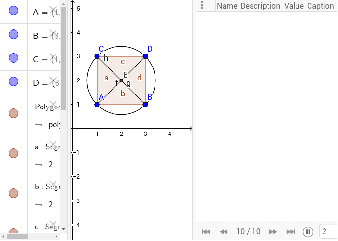Click the 10 / 10 step counter
This screenshot has width=338, height=241.
pos(248,232)
